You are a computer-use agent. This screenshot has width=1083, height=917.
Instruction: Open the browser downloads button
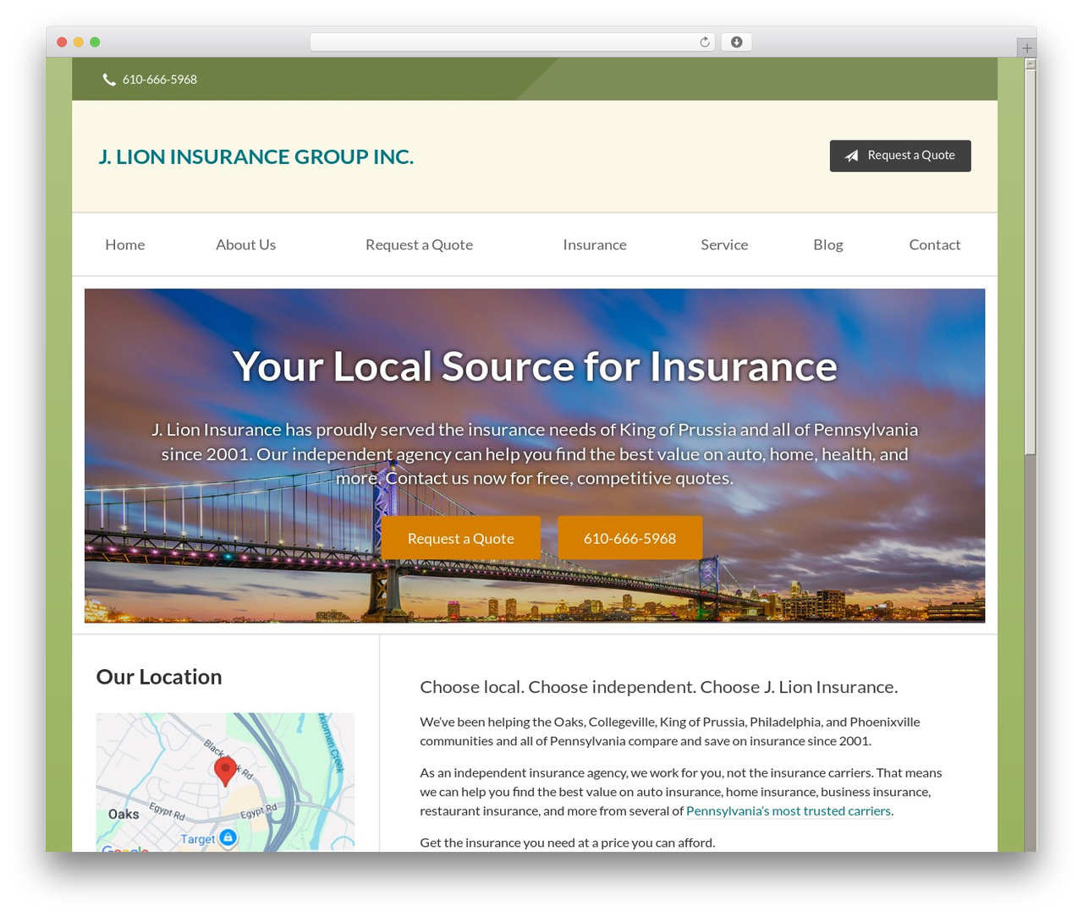737,42
